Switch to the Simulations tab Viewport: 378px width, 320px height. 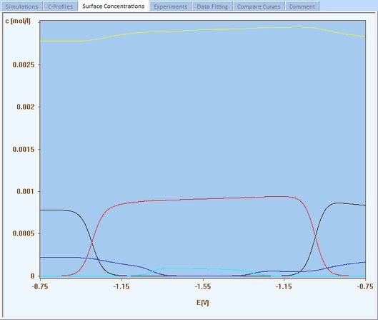(x=21, y=6)
